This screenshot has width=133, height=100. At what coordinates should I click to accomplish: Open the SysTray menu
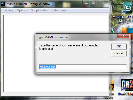[8, 10]
